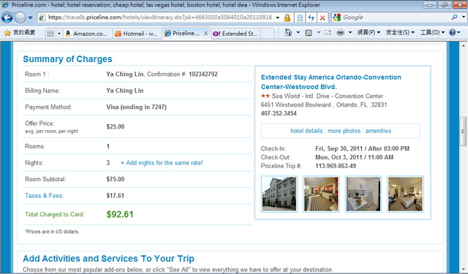Click the Print toolbar icon
The image size is (468, 274).
point(340,32)
